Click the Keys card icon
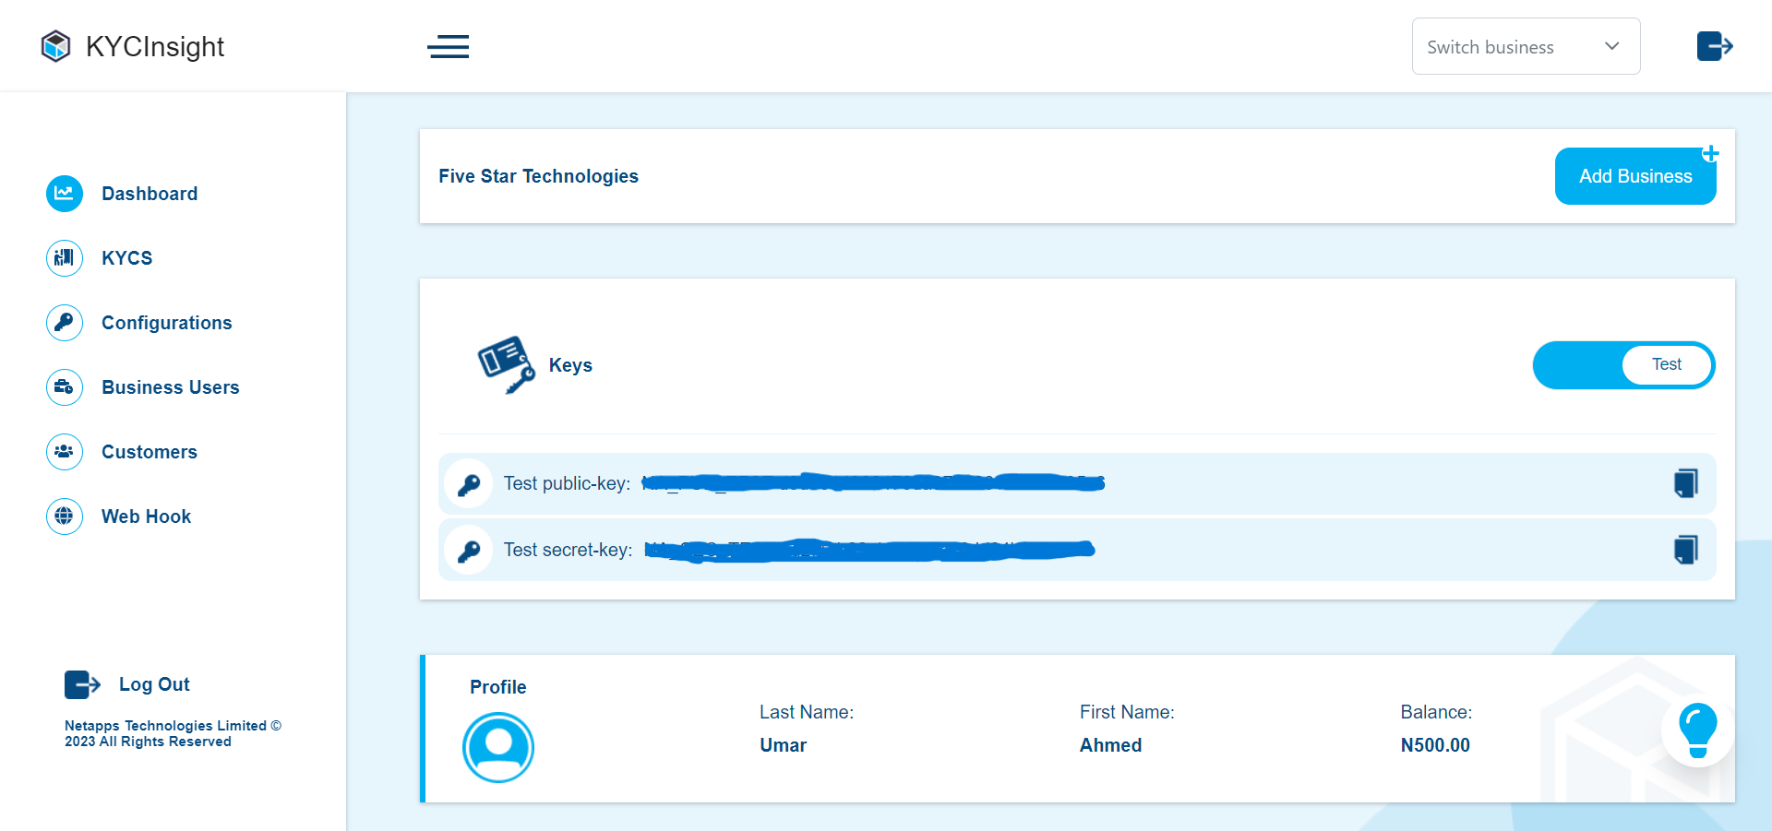The image size is (1772, 831). click(506, 364)
